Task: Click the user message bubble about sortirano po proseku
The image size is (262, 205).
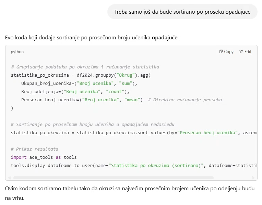Action: (182, 12)
